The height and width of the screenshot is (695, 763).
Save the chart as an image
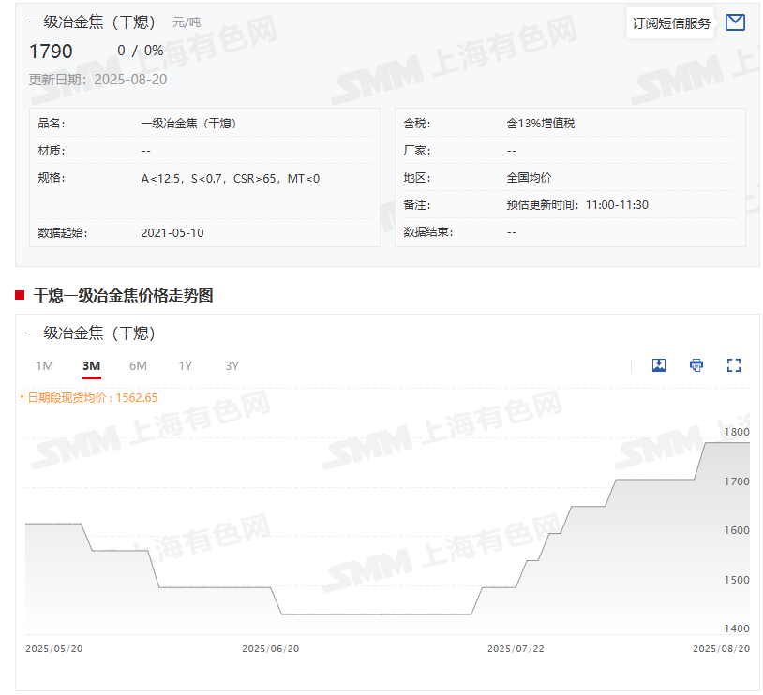659,365
